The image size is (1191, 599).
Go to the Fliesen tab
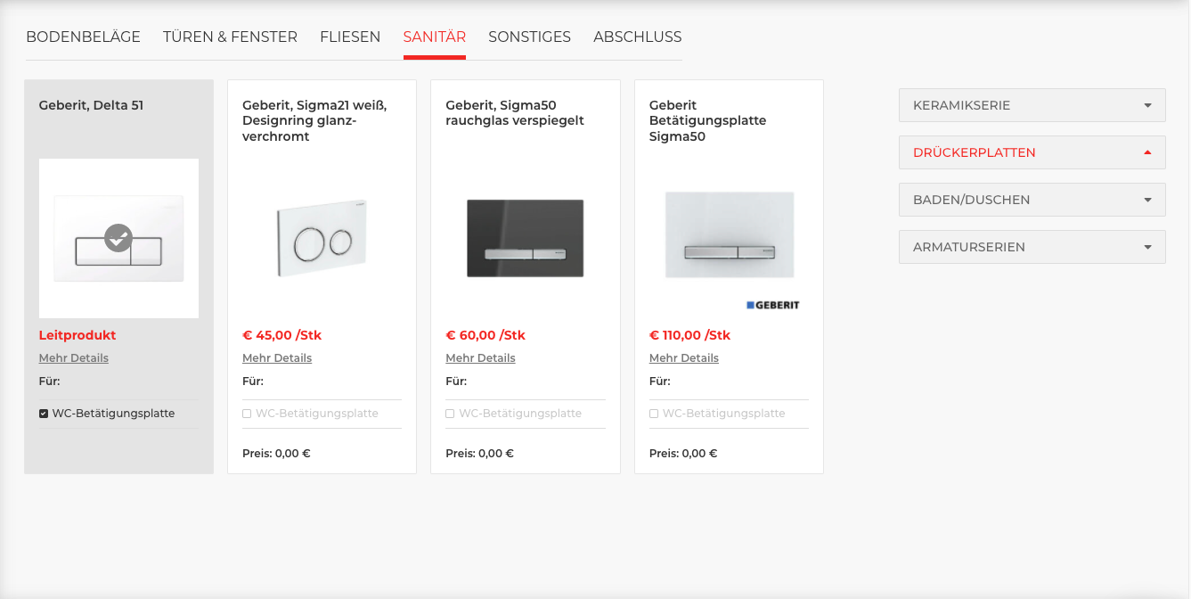(350, 37)
